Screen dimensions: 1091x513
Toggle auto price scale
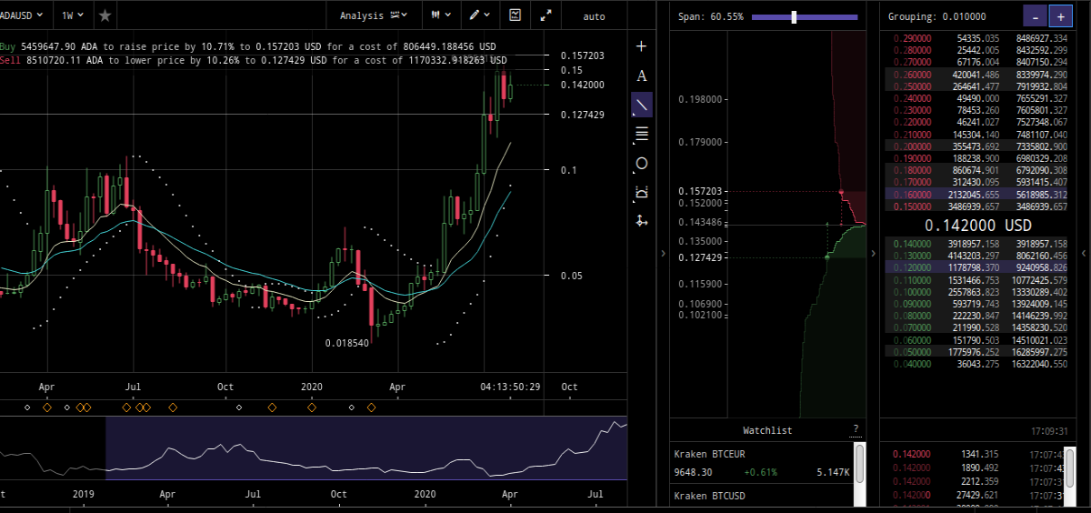594,15
